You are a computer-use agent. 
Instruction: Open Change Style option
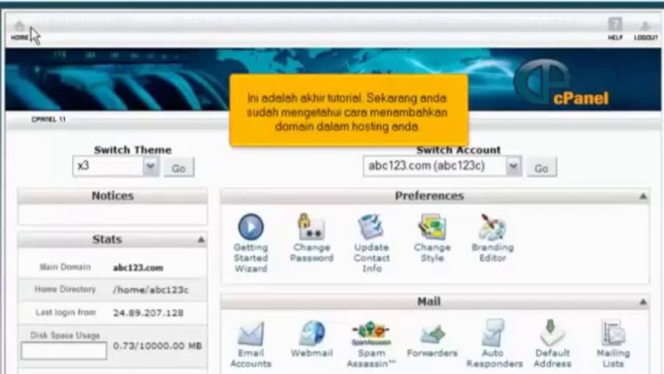[432, 238]
